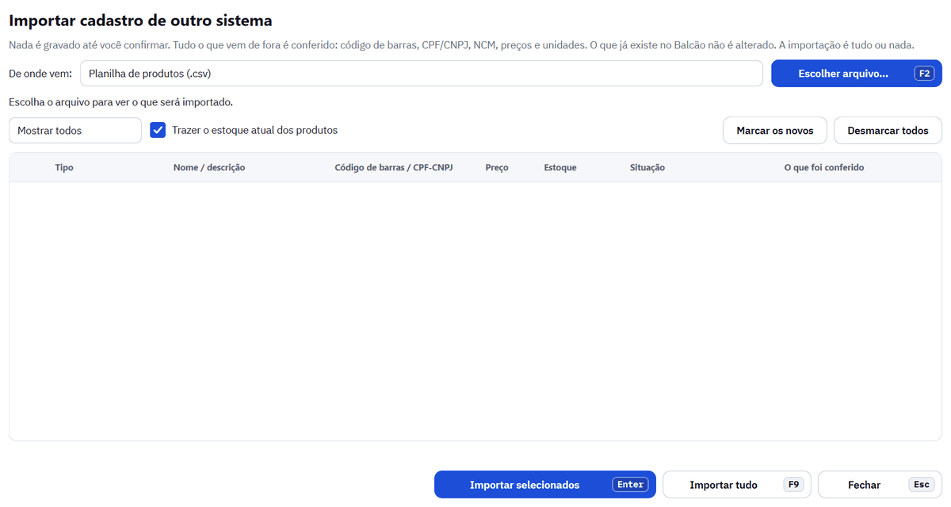The image size is (951, 507).
Task: Click 'Código de barras / CPF-CNPJ' column header
Action: (x=394, y=168)
